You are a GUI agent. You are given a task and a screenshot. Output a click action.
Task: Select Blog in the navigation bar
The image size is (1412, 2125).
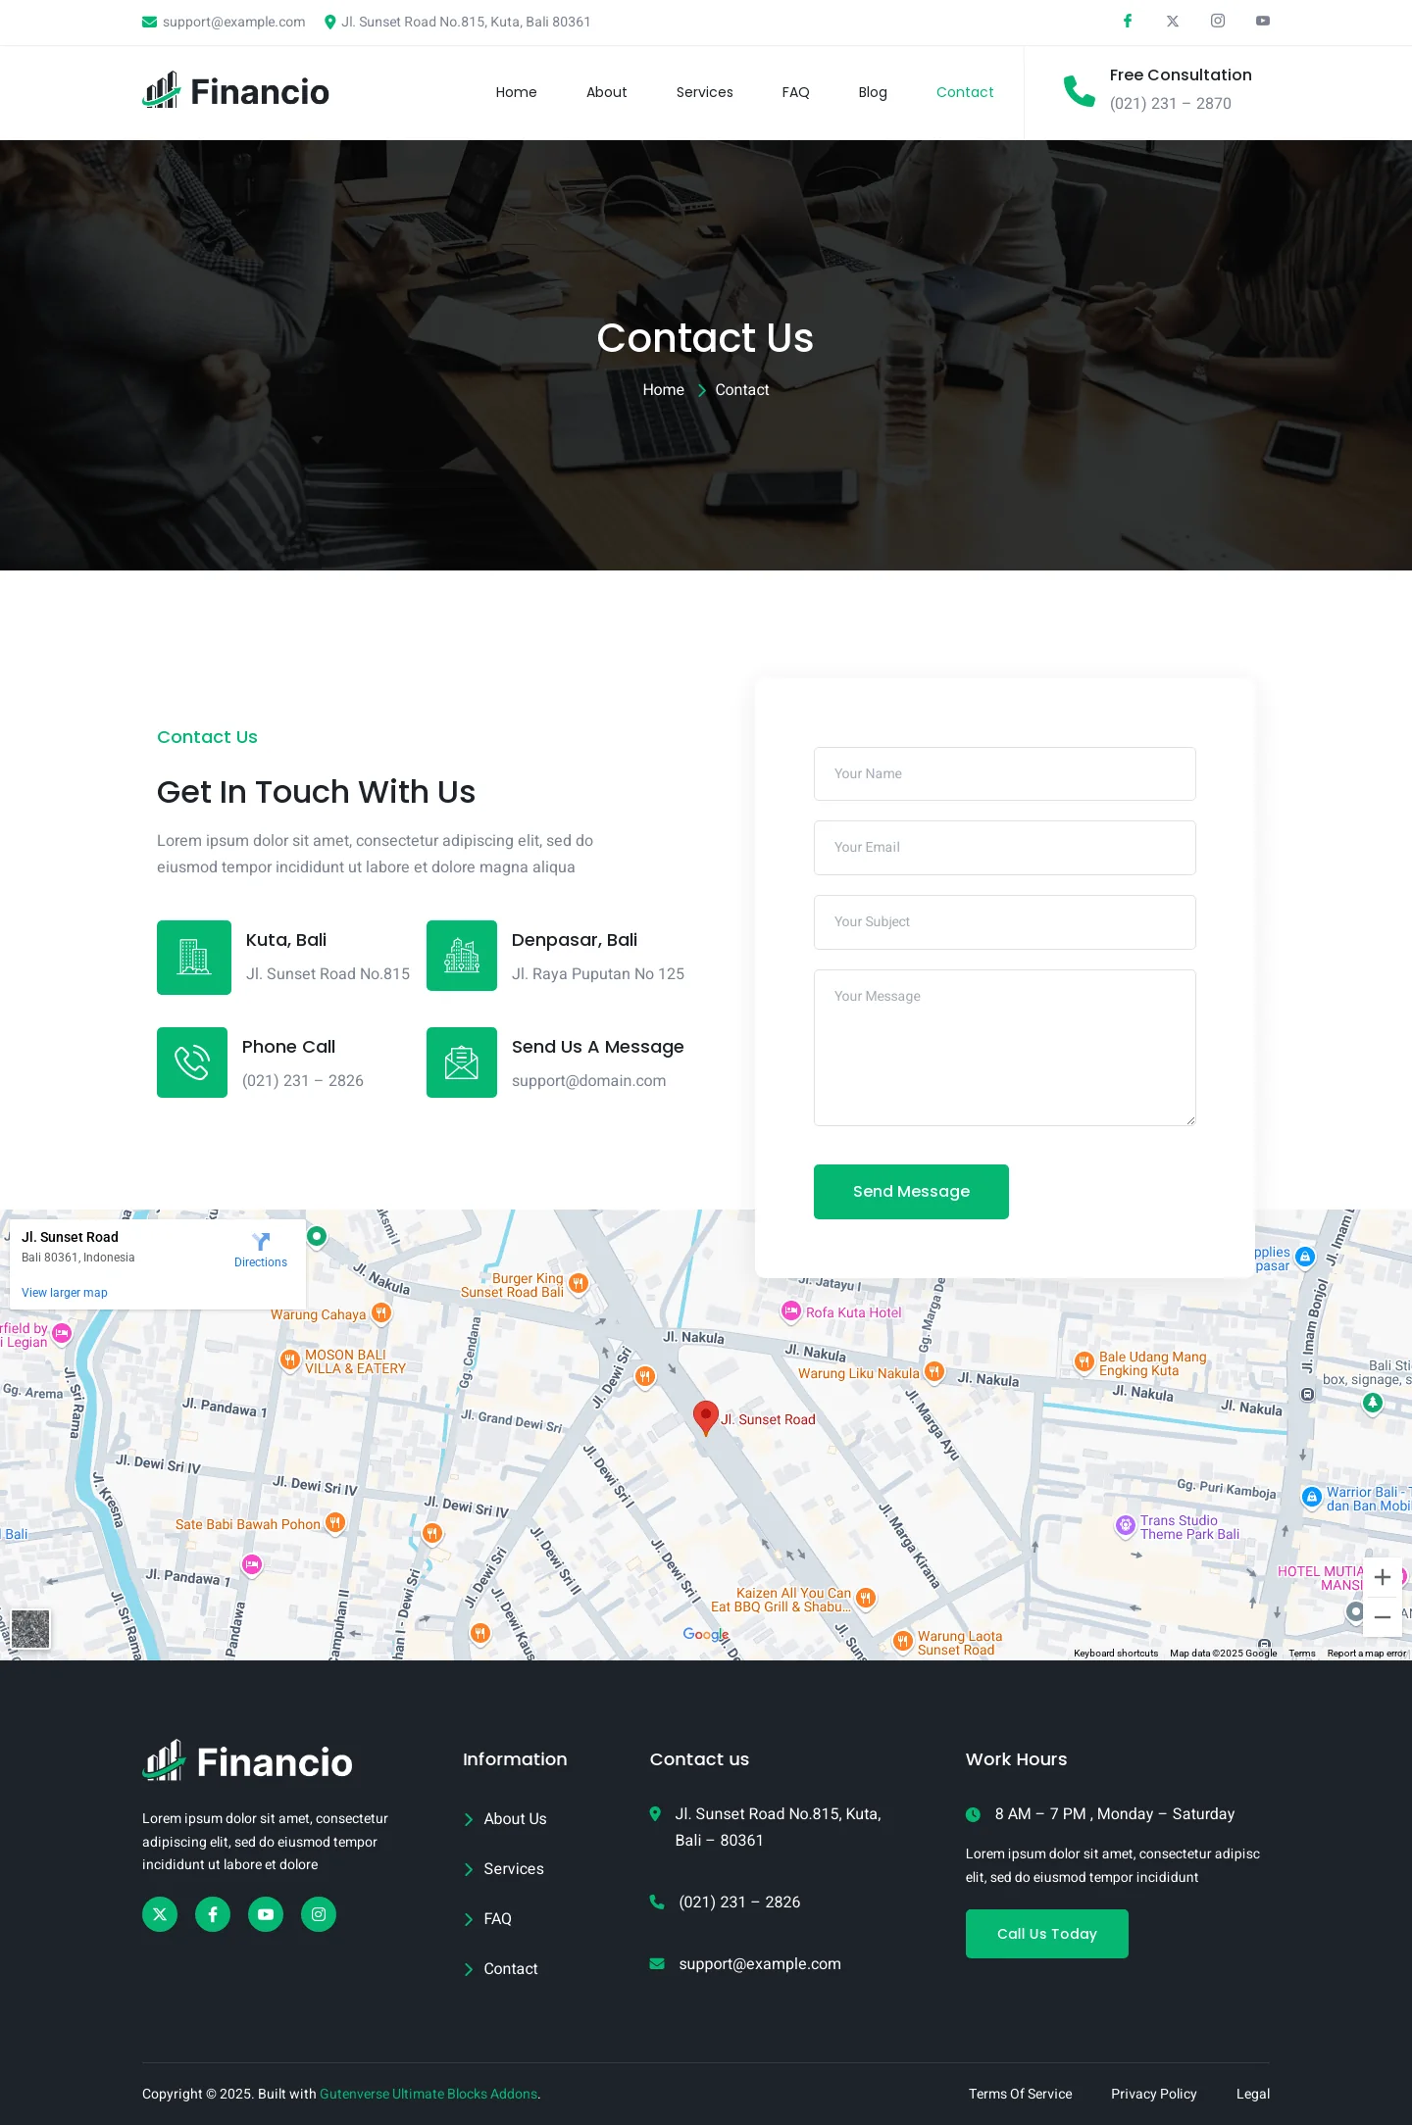tap(873, 92)
